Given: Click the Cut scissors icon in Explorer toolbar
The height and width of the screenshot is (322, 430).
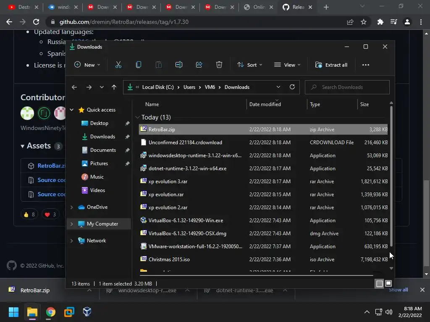Looking at the screenshot, I should (118, 65).
